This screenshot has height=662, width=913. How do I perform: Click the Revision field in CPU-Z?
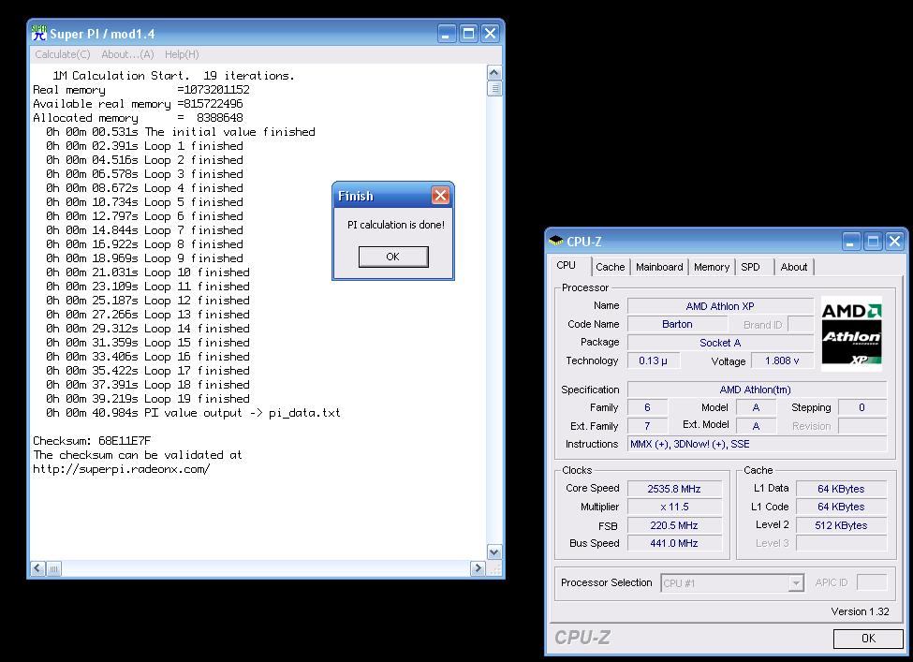coord(861,426)
